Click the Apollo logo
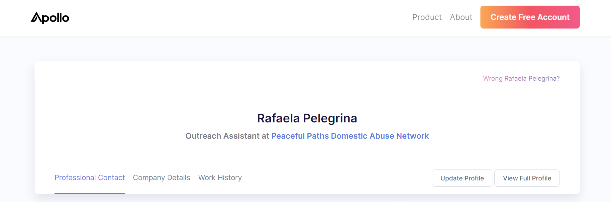The width and height of the screenshot is (611, 202). pyautogui.click(x=50, y=18)
